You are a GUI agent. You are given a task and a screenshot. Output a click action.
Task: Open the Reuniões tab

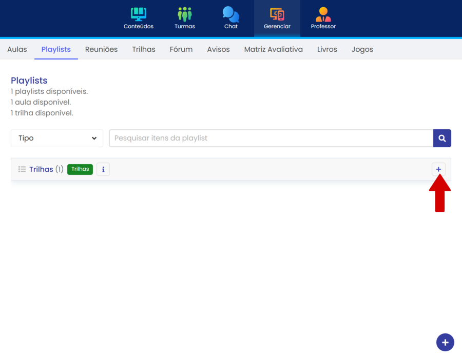(x=101, y=49)
